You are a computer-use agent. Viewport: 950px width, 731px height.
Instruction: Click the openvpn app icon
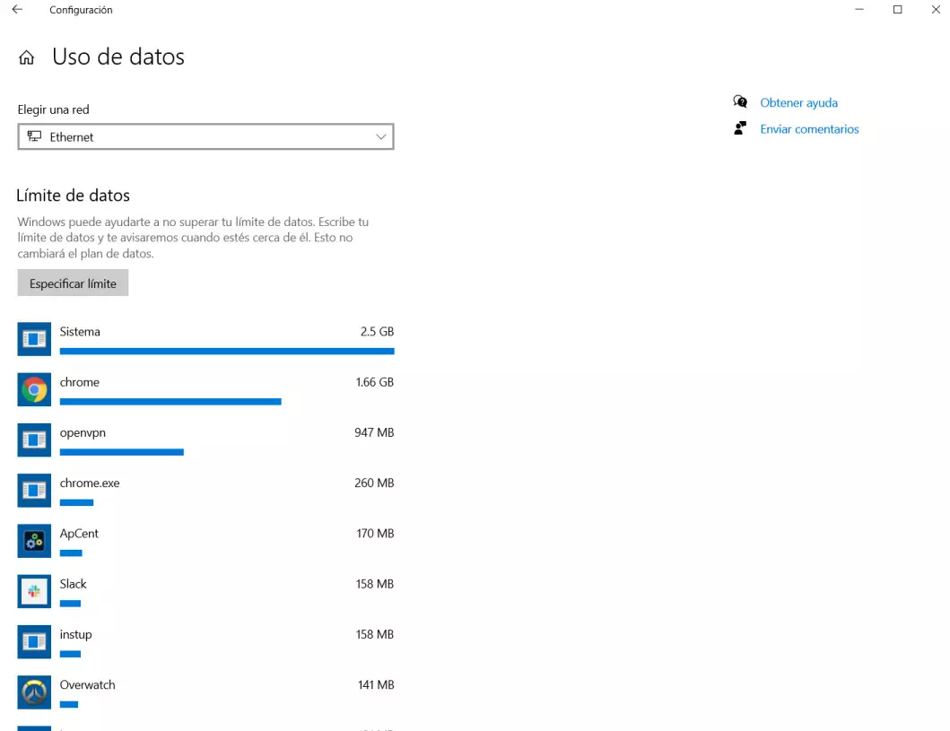[34, 439]
